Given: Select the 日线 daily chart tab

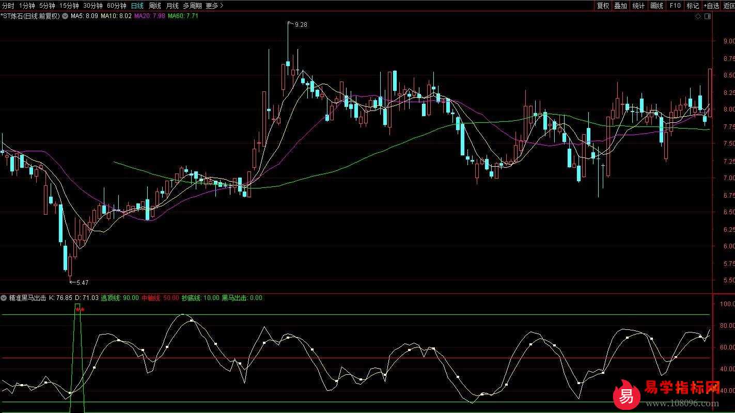Looking at the screenshot, I should (x=137, y=6).
